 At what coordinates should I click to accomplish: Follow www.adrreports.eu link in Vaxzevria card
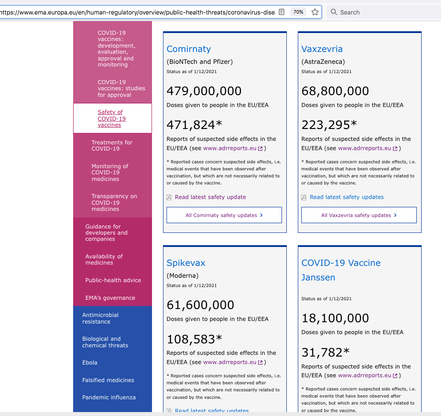coord(364,148)
